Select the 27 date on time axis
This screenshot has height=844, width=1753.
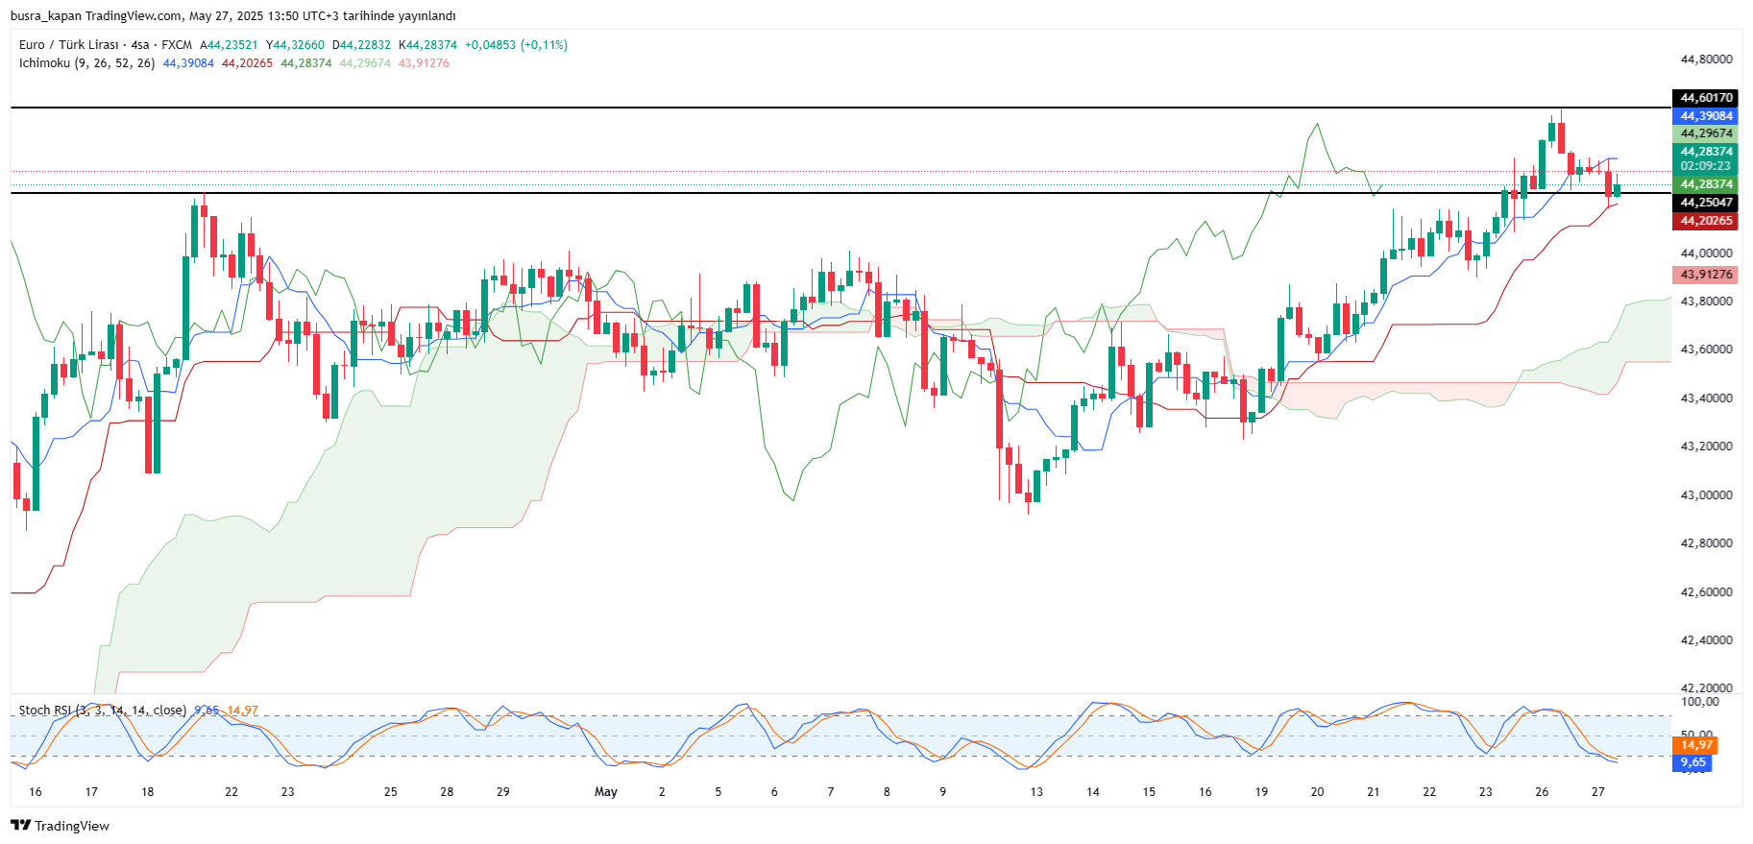[1598, 792]
